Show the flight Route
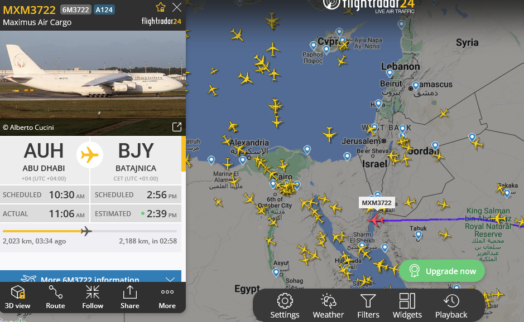 pyautogui.click(x=55, y=297)
